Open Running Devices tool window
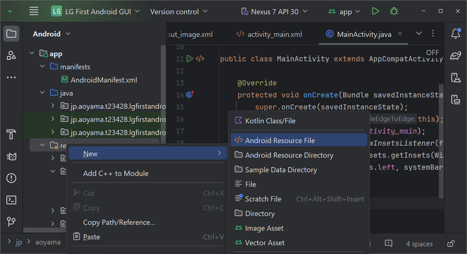The image size is (467, 254). pyautogui.click(x=456, y=99)
